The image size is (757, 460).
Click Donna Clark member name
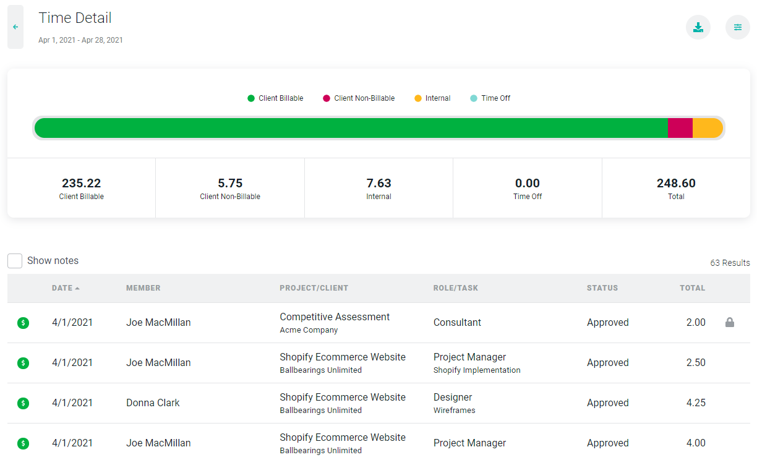153,403
